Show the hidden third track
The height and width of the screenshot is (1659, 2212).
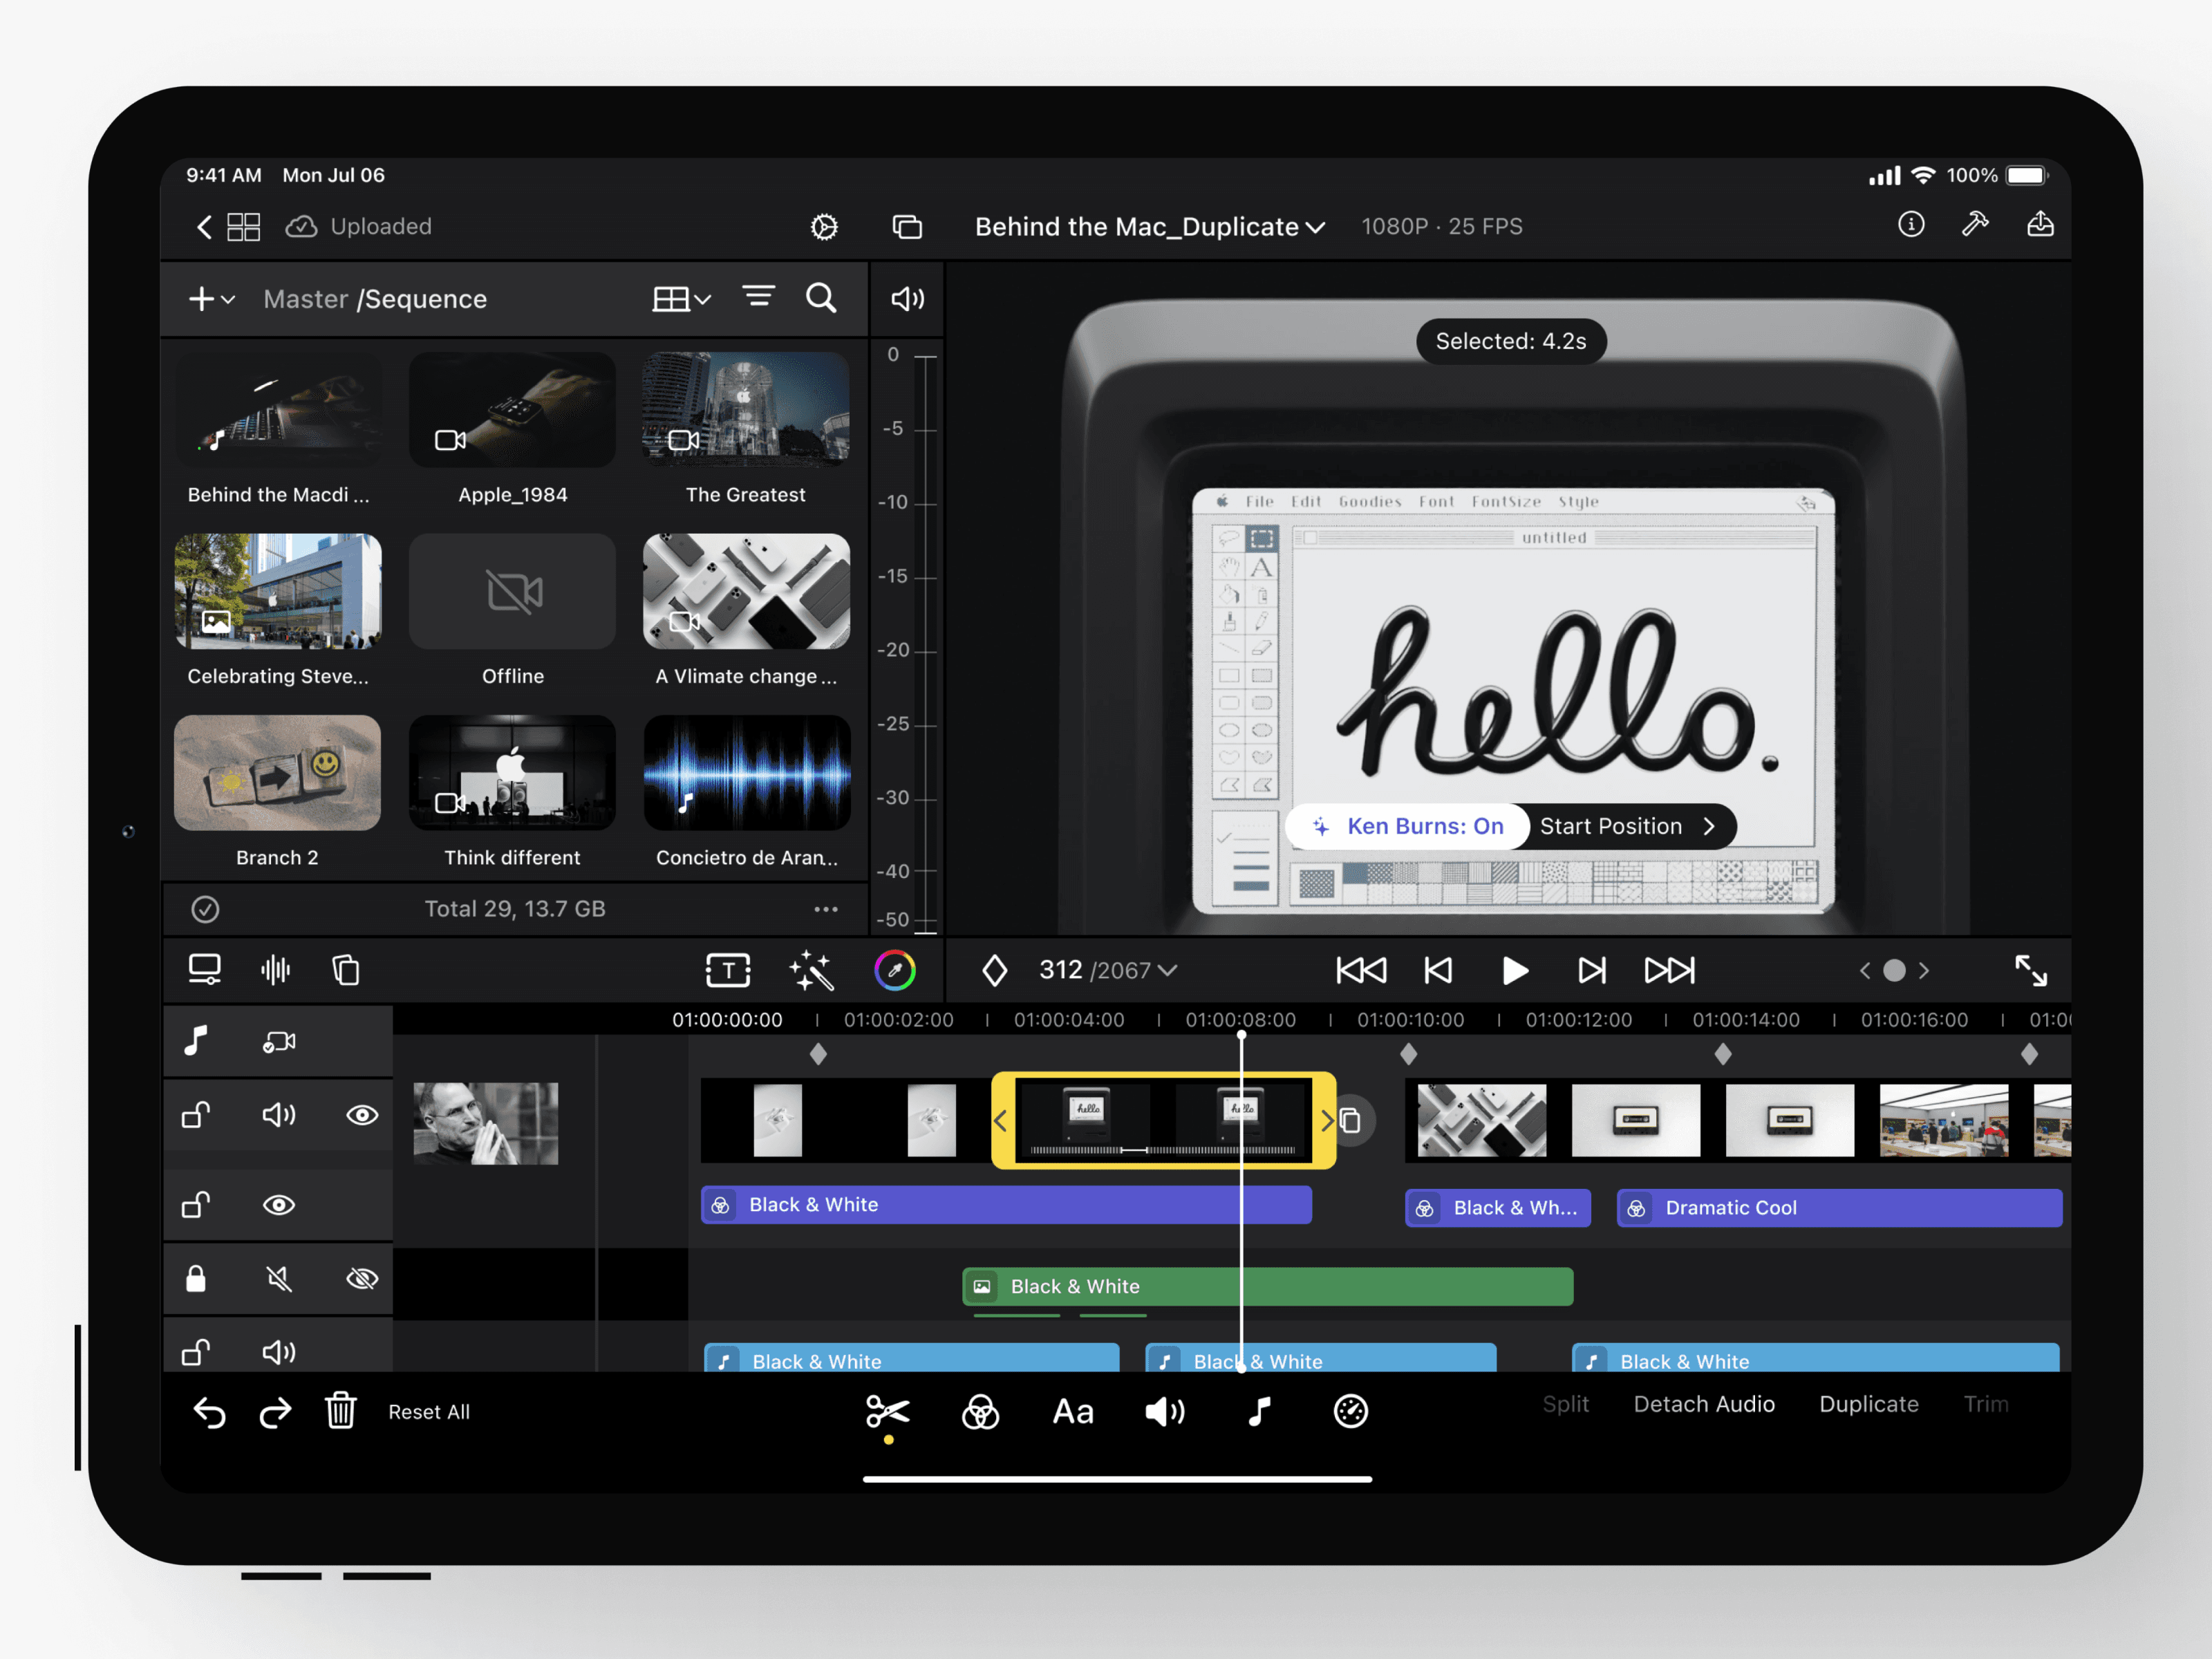coord(362,1279)
